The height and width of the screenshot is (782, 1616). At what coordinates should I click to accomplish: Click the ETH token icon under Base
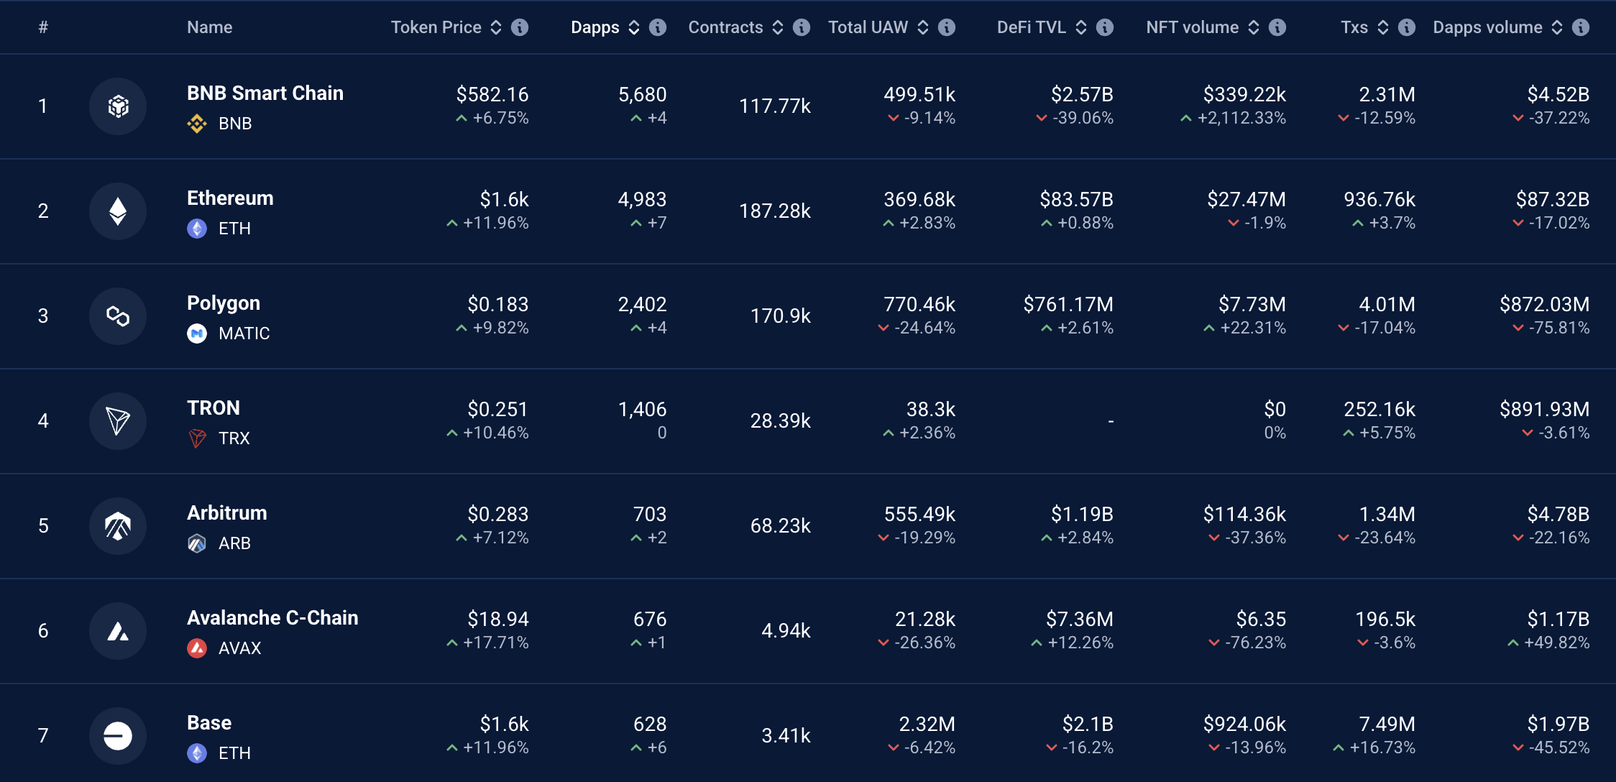pos(197,753)
